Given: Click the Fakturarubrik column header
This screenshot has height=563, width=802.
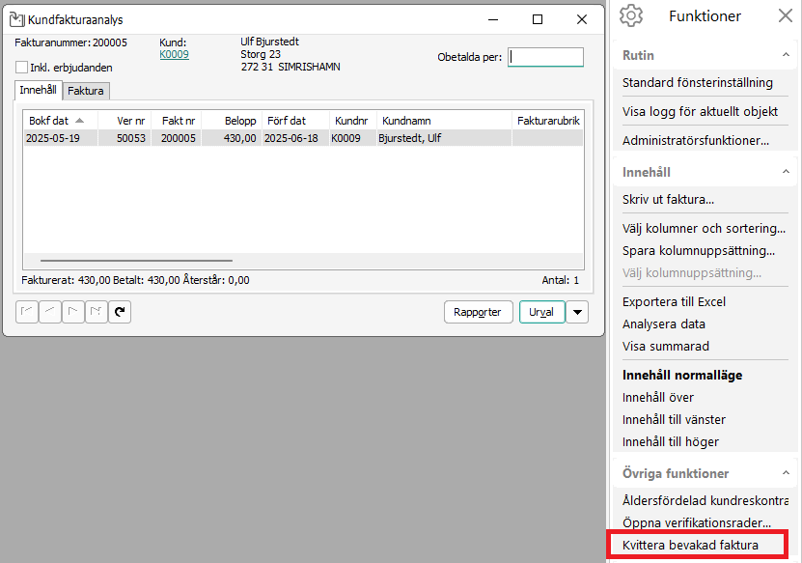Looking at the screenshot, I should pos(548,121).
